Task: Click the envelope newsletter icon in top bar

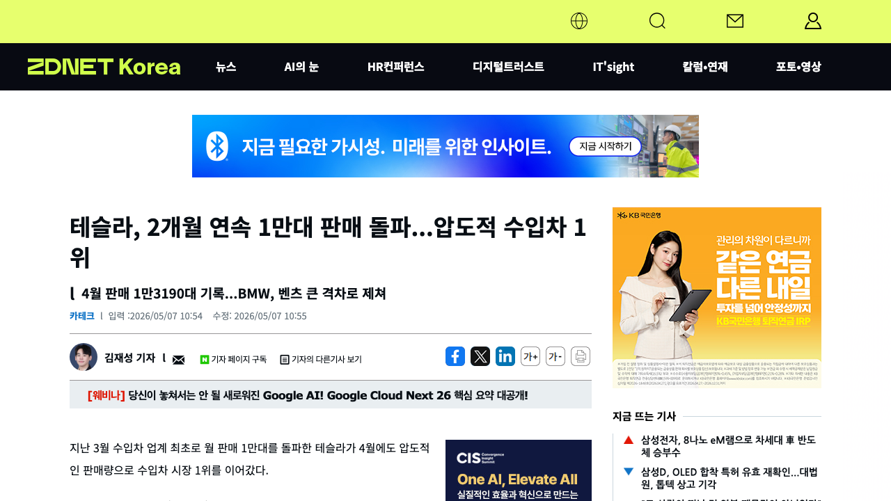Action: click(x=735, y=21)
